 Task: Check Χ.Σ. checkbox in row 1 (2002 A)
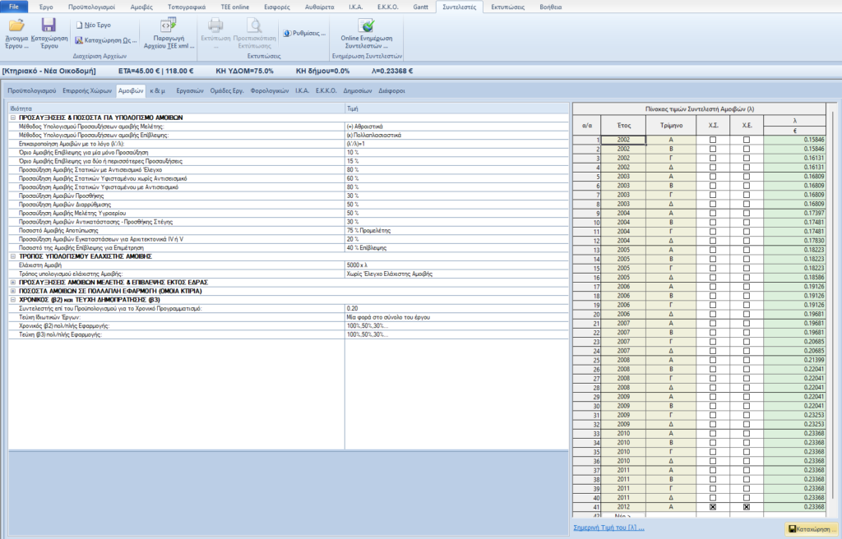(713, 141)
